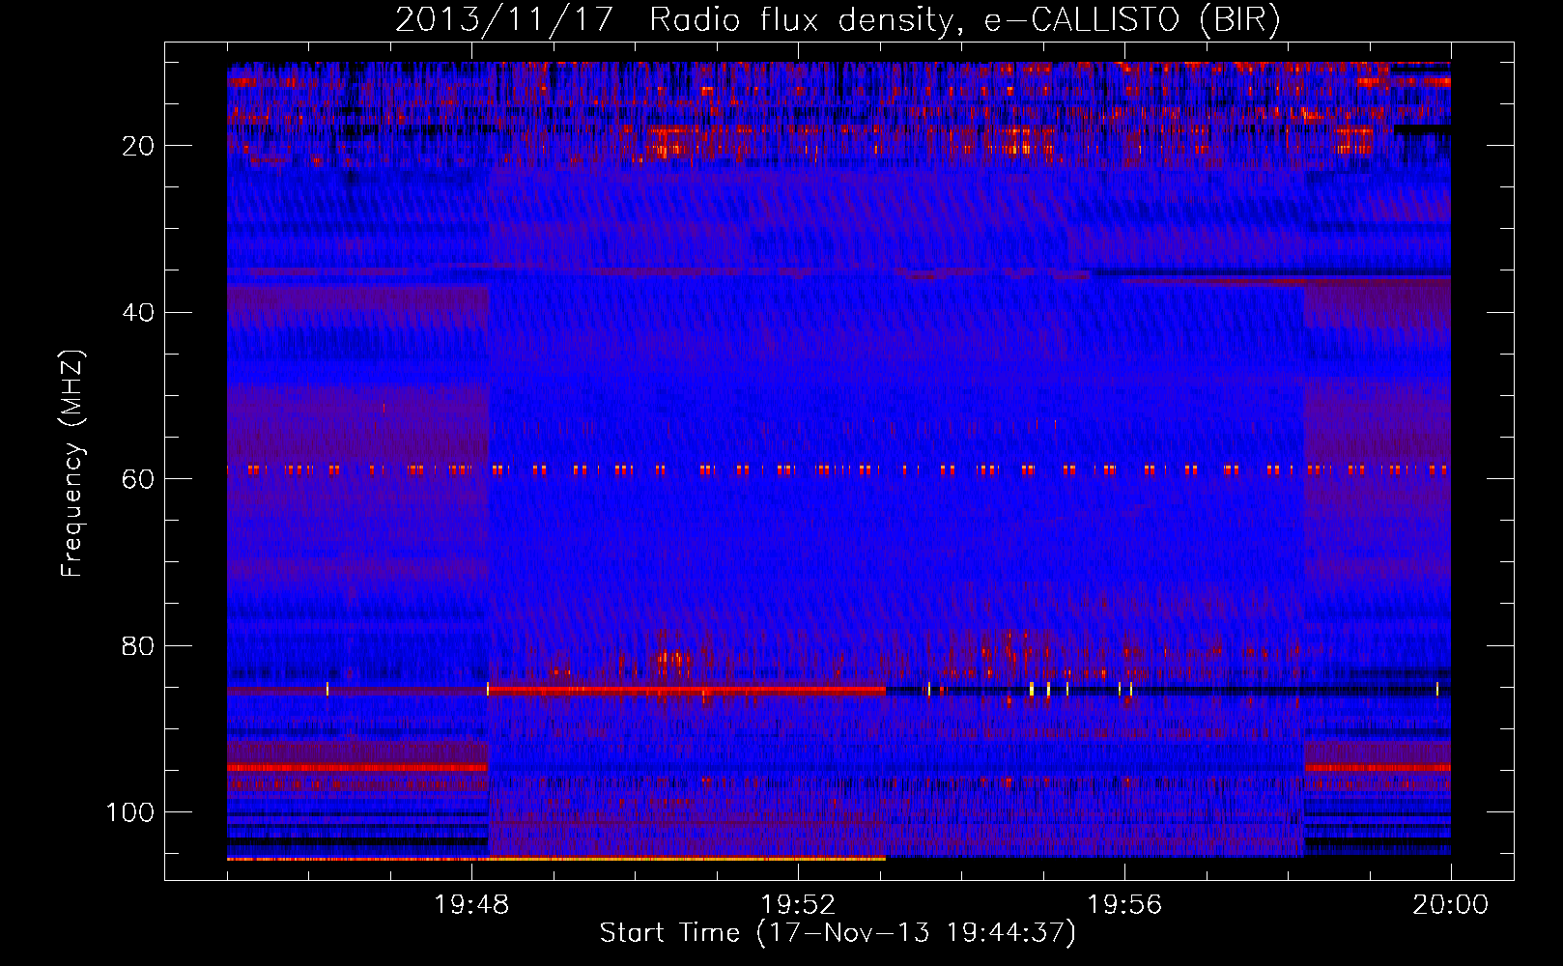Click the bright red emission band near 85 MHz
This screenshot has width=1563, height=966.
[x=687, y=691]
